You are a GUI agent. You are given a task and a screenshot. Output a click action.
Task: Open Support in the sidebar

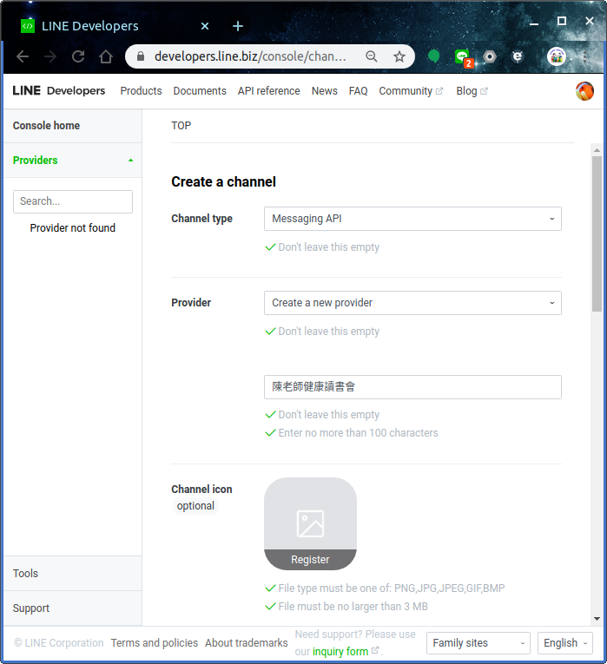[73, 608]
